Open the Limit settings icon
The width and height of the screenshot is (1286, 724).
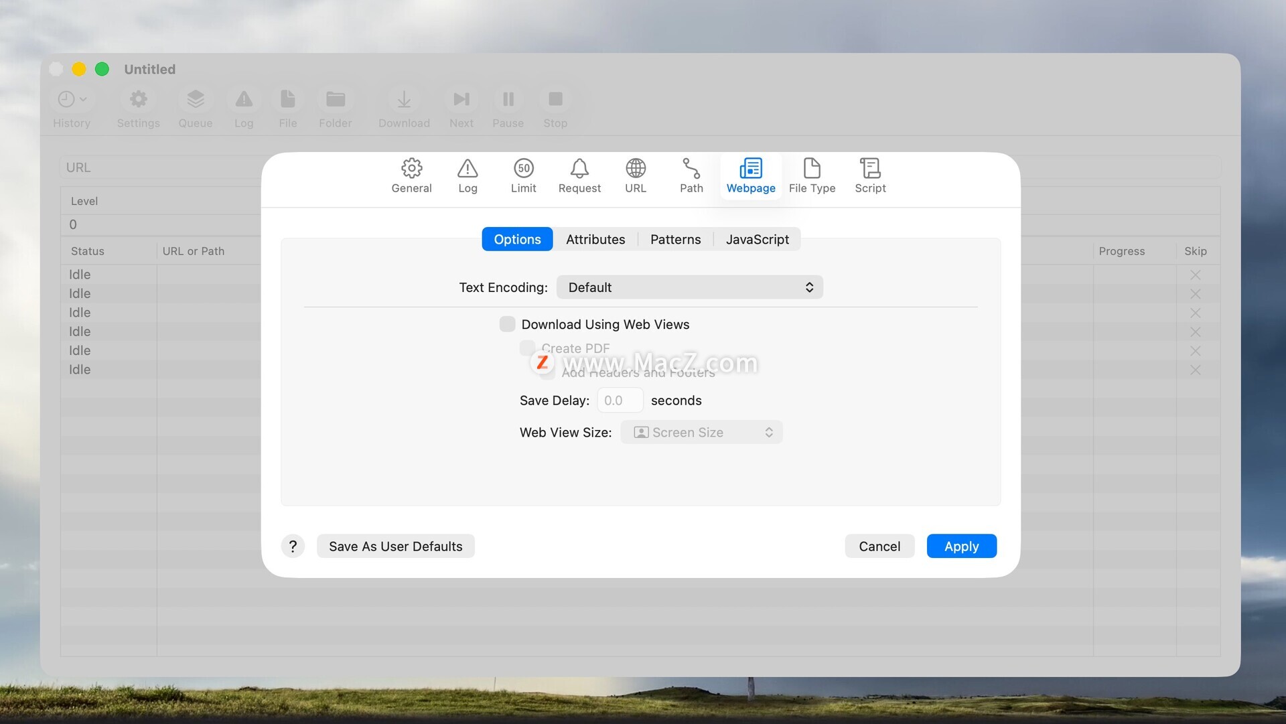(523, 168)
